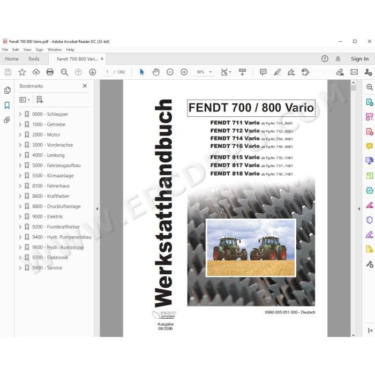375x375 pixels.
Task: Open the bookmark options list icon
Action: [25, 100]
